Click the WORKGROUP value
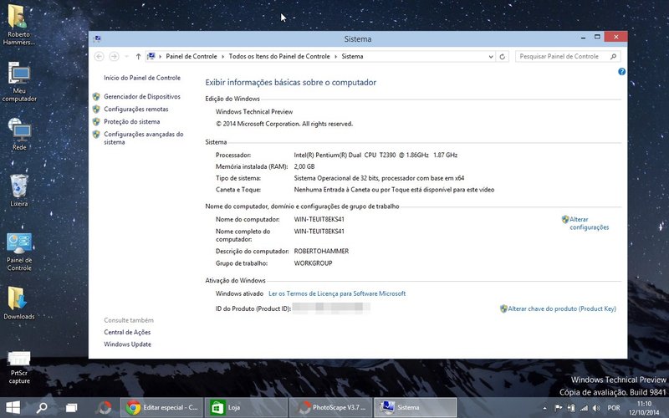669x418 pixels. [x=313, y=263]
